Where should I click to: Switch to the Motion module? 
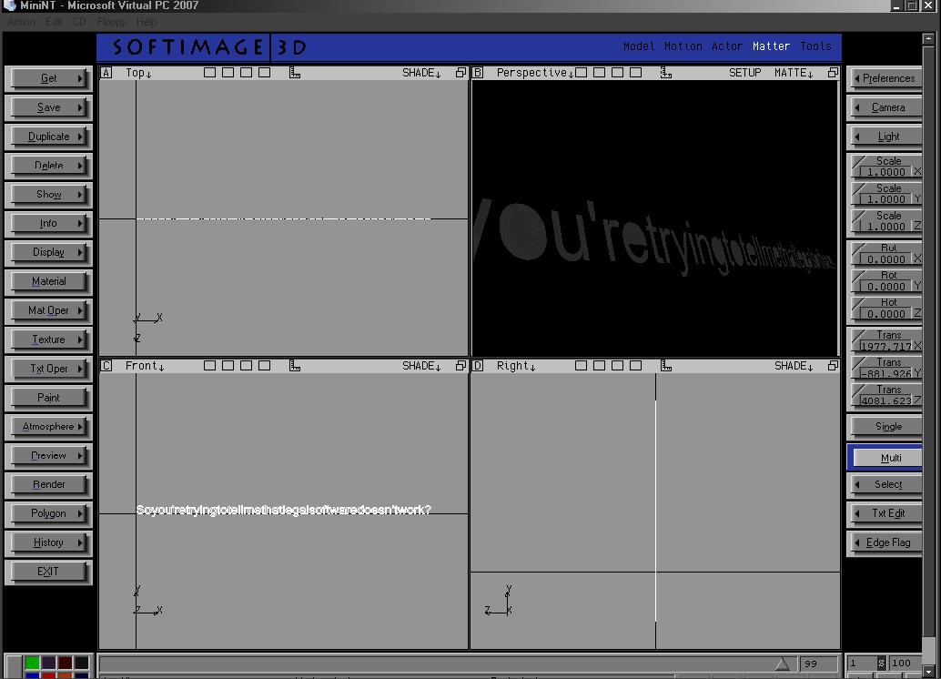tap(683, 46)
